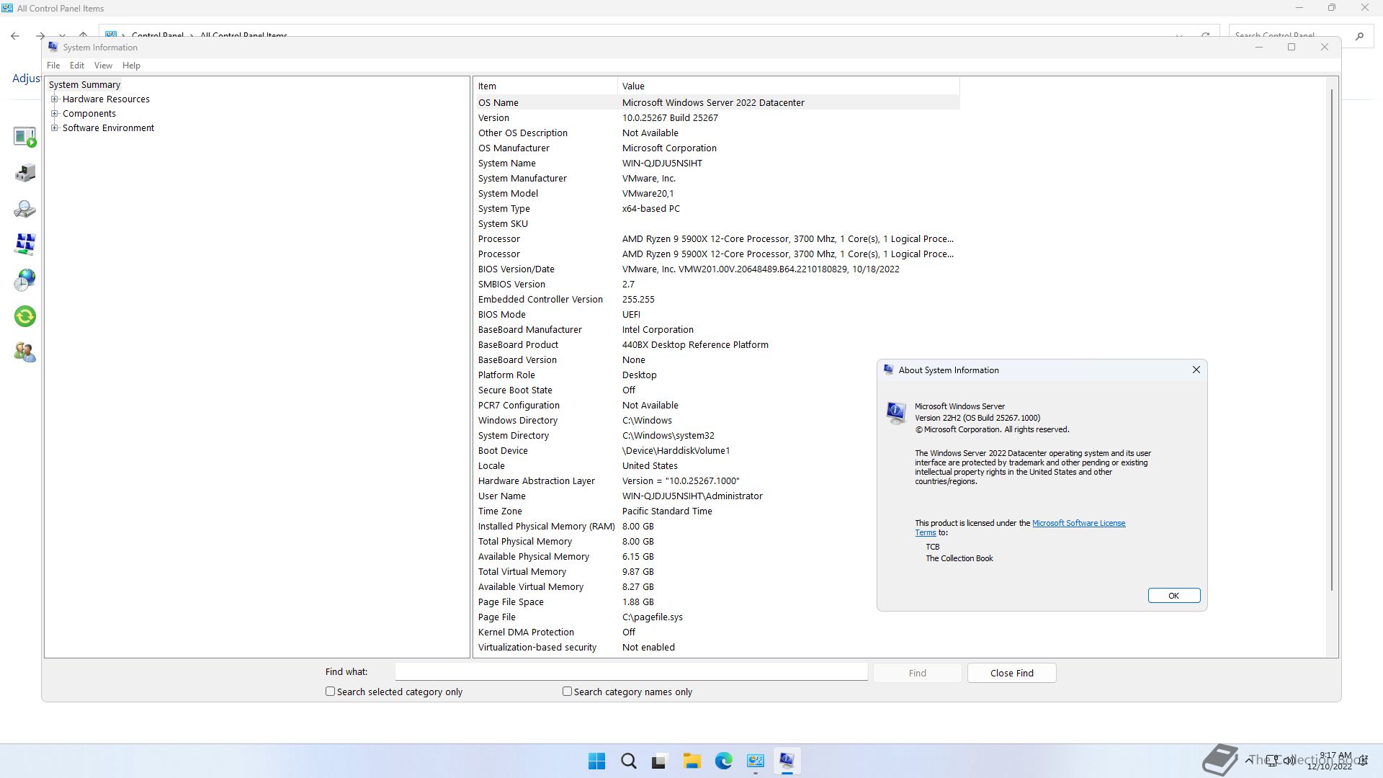Click the Network and Sharing Center icon
This screenshot has width=1383, height=778.
click(x=24, y=244)
